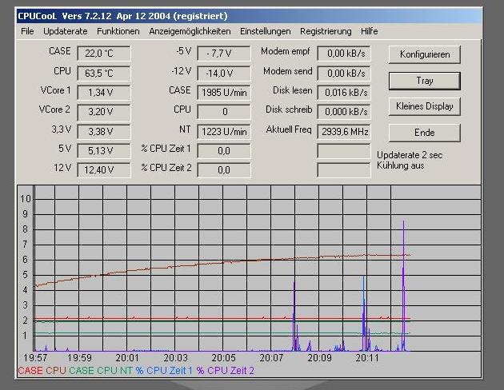This screenshot has width=504, height=390.
Task: Click the CPU fan speed field showing 0
Action: click(x=224, y=112)
